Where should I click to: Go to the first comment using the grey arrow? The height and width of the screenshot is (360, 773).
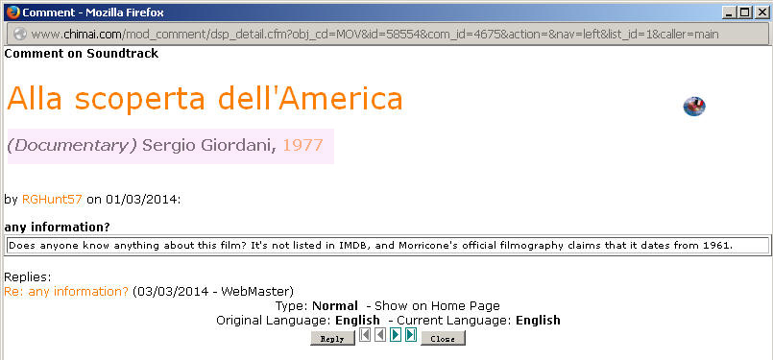pos(365,335)
